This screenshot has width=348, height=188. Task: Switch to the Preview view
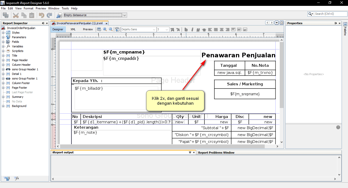[x=88, y=29]
